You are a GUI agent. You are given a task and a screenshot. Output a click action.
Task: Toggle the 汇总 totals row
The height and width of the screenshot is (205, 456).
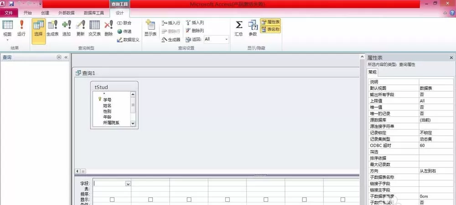[239, 28]
